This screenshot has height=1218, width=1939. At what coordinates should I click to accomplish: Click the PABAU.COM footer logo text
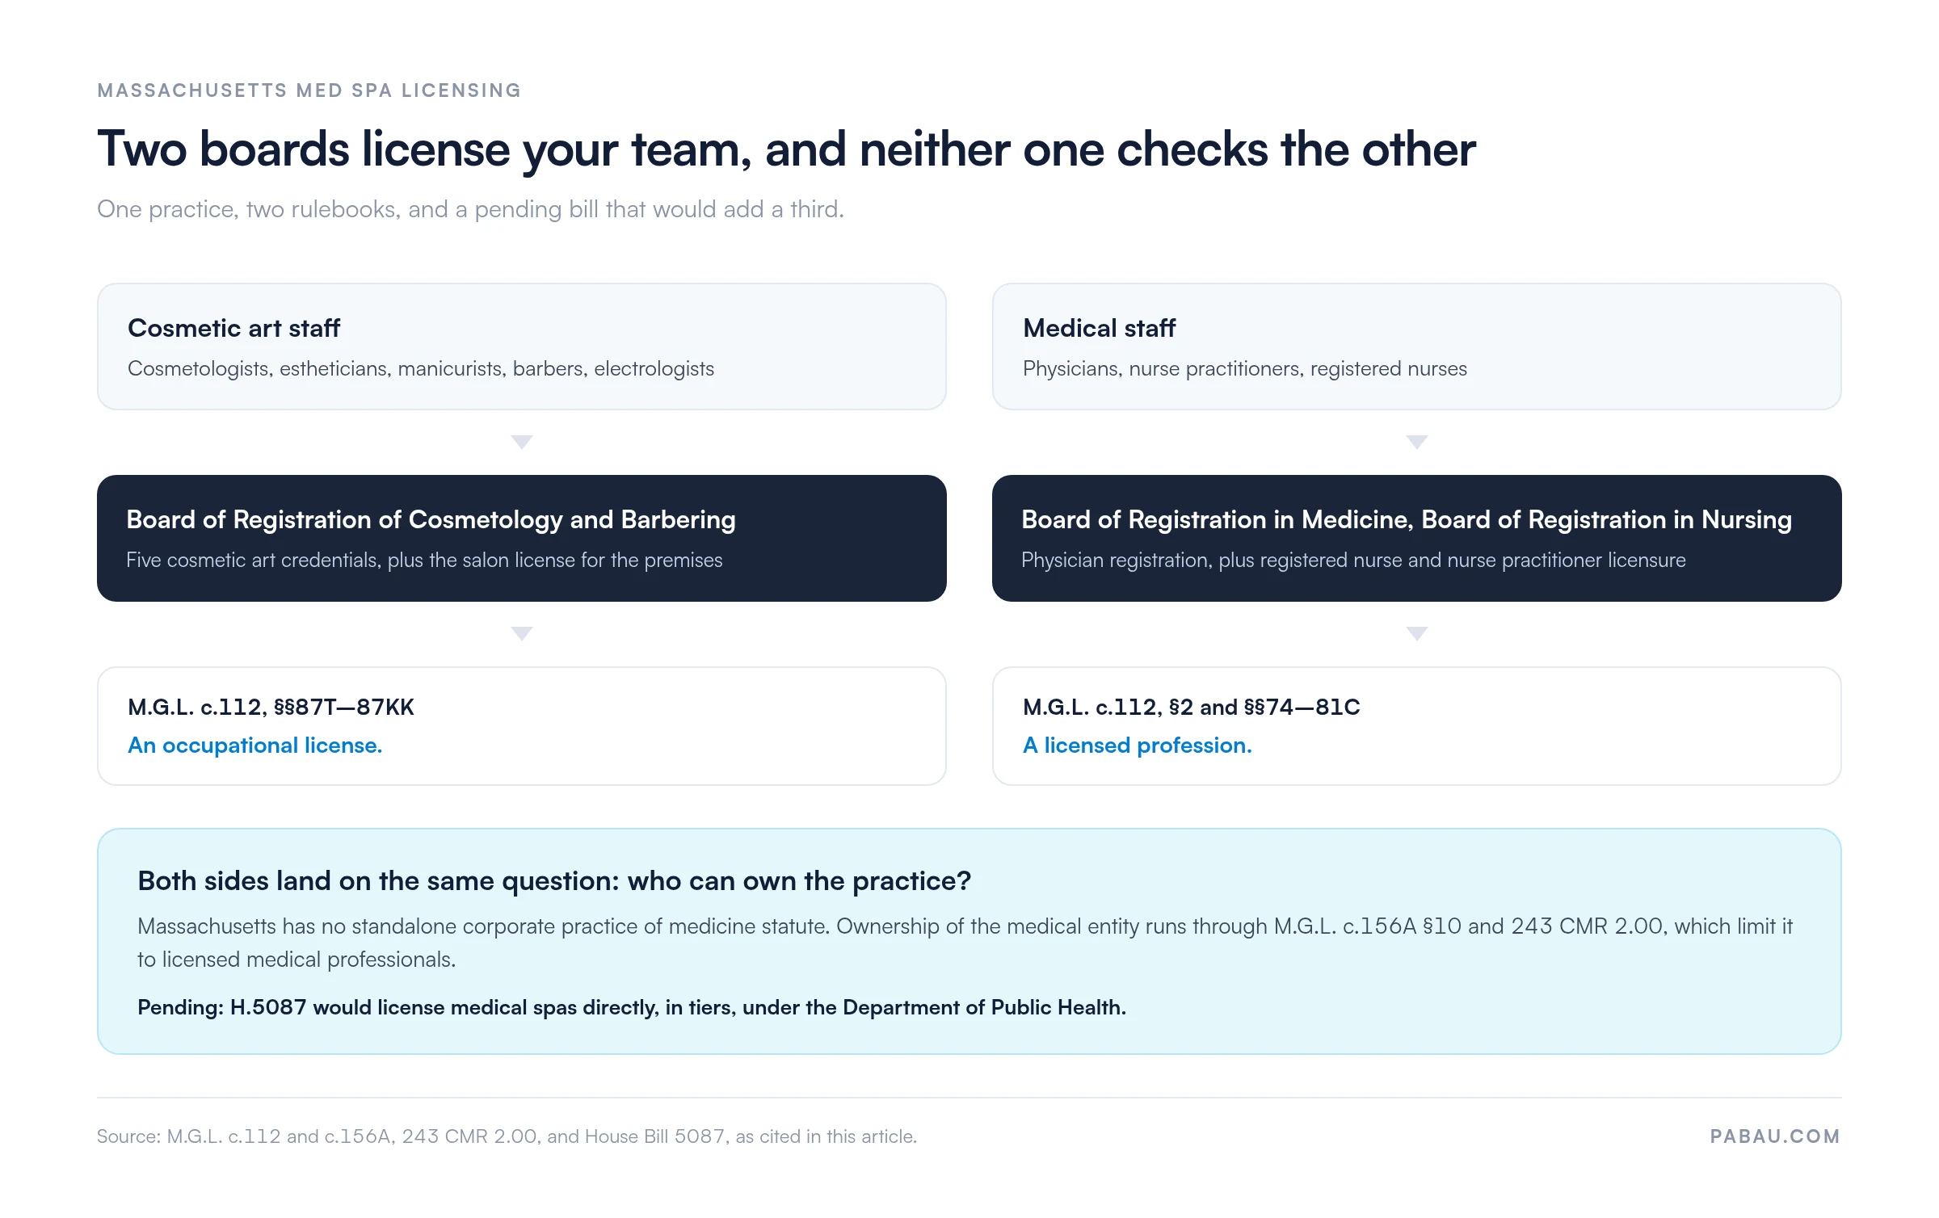1775,1136
